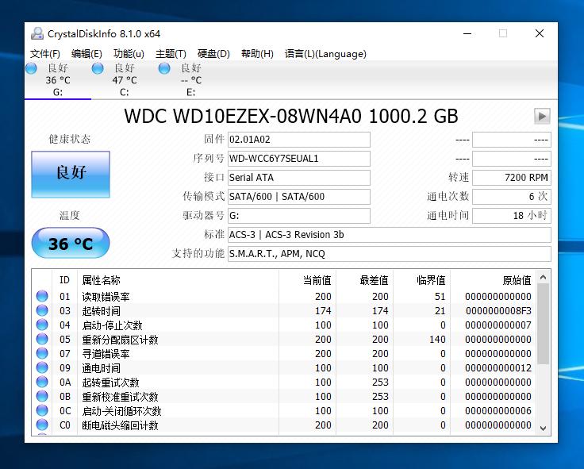Click the raw value 0000000008F3
This screenshot has height=469, width=584.
pyautogui.click(x=498, y=311)
